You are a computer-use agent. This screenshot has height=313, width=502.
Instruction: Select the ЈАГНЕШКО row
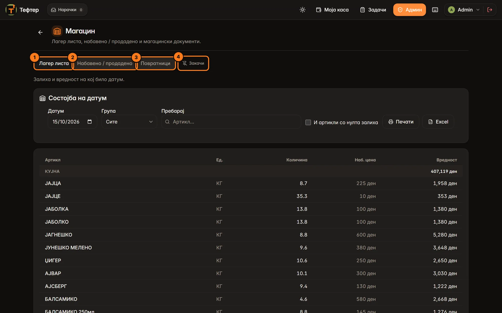pos(251,235)
